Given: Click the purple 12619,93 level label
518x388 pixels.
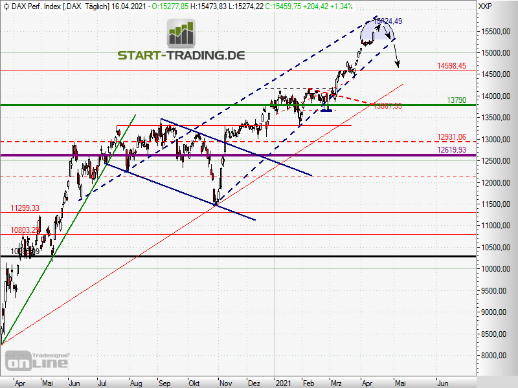Looking at the screenshot, I should point(451,150).
